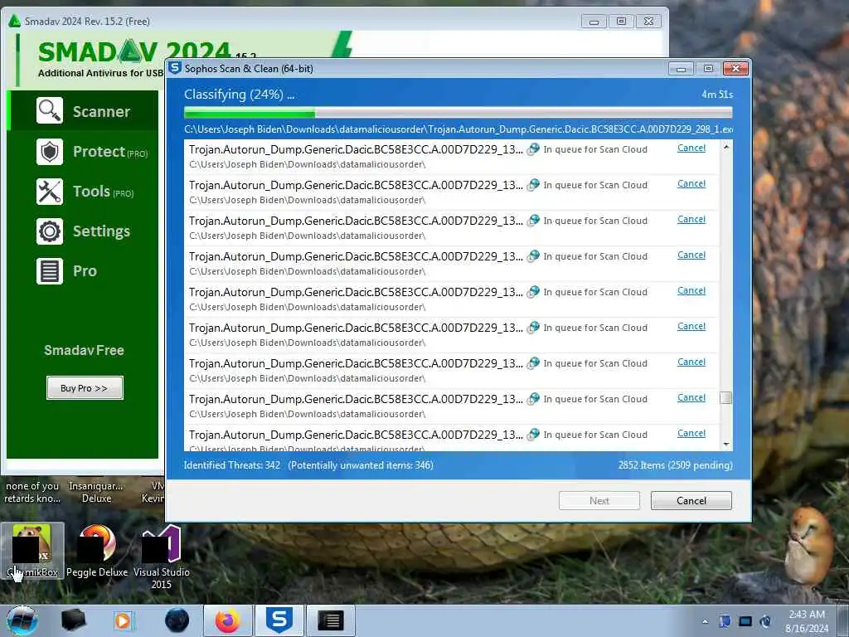Click the Action Center flag tray icon

pos(725,621)
